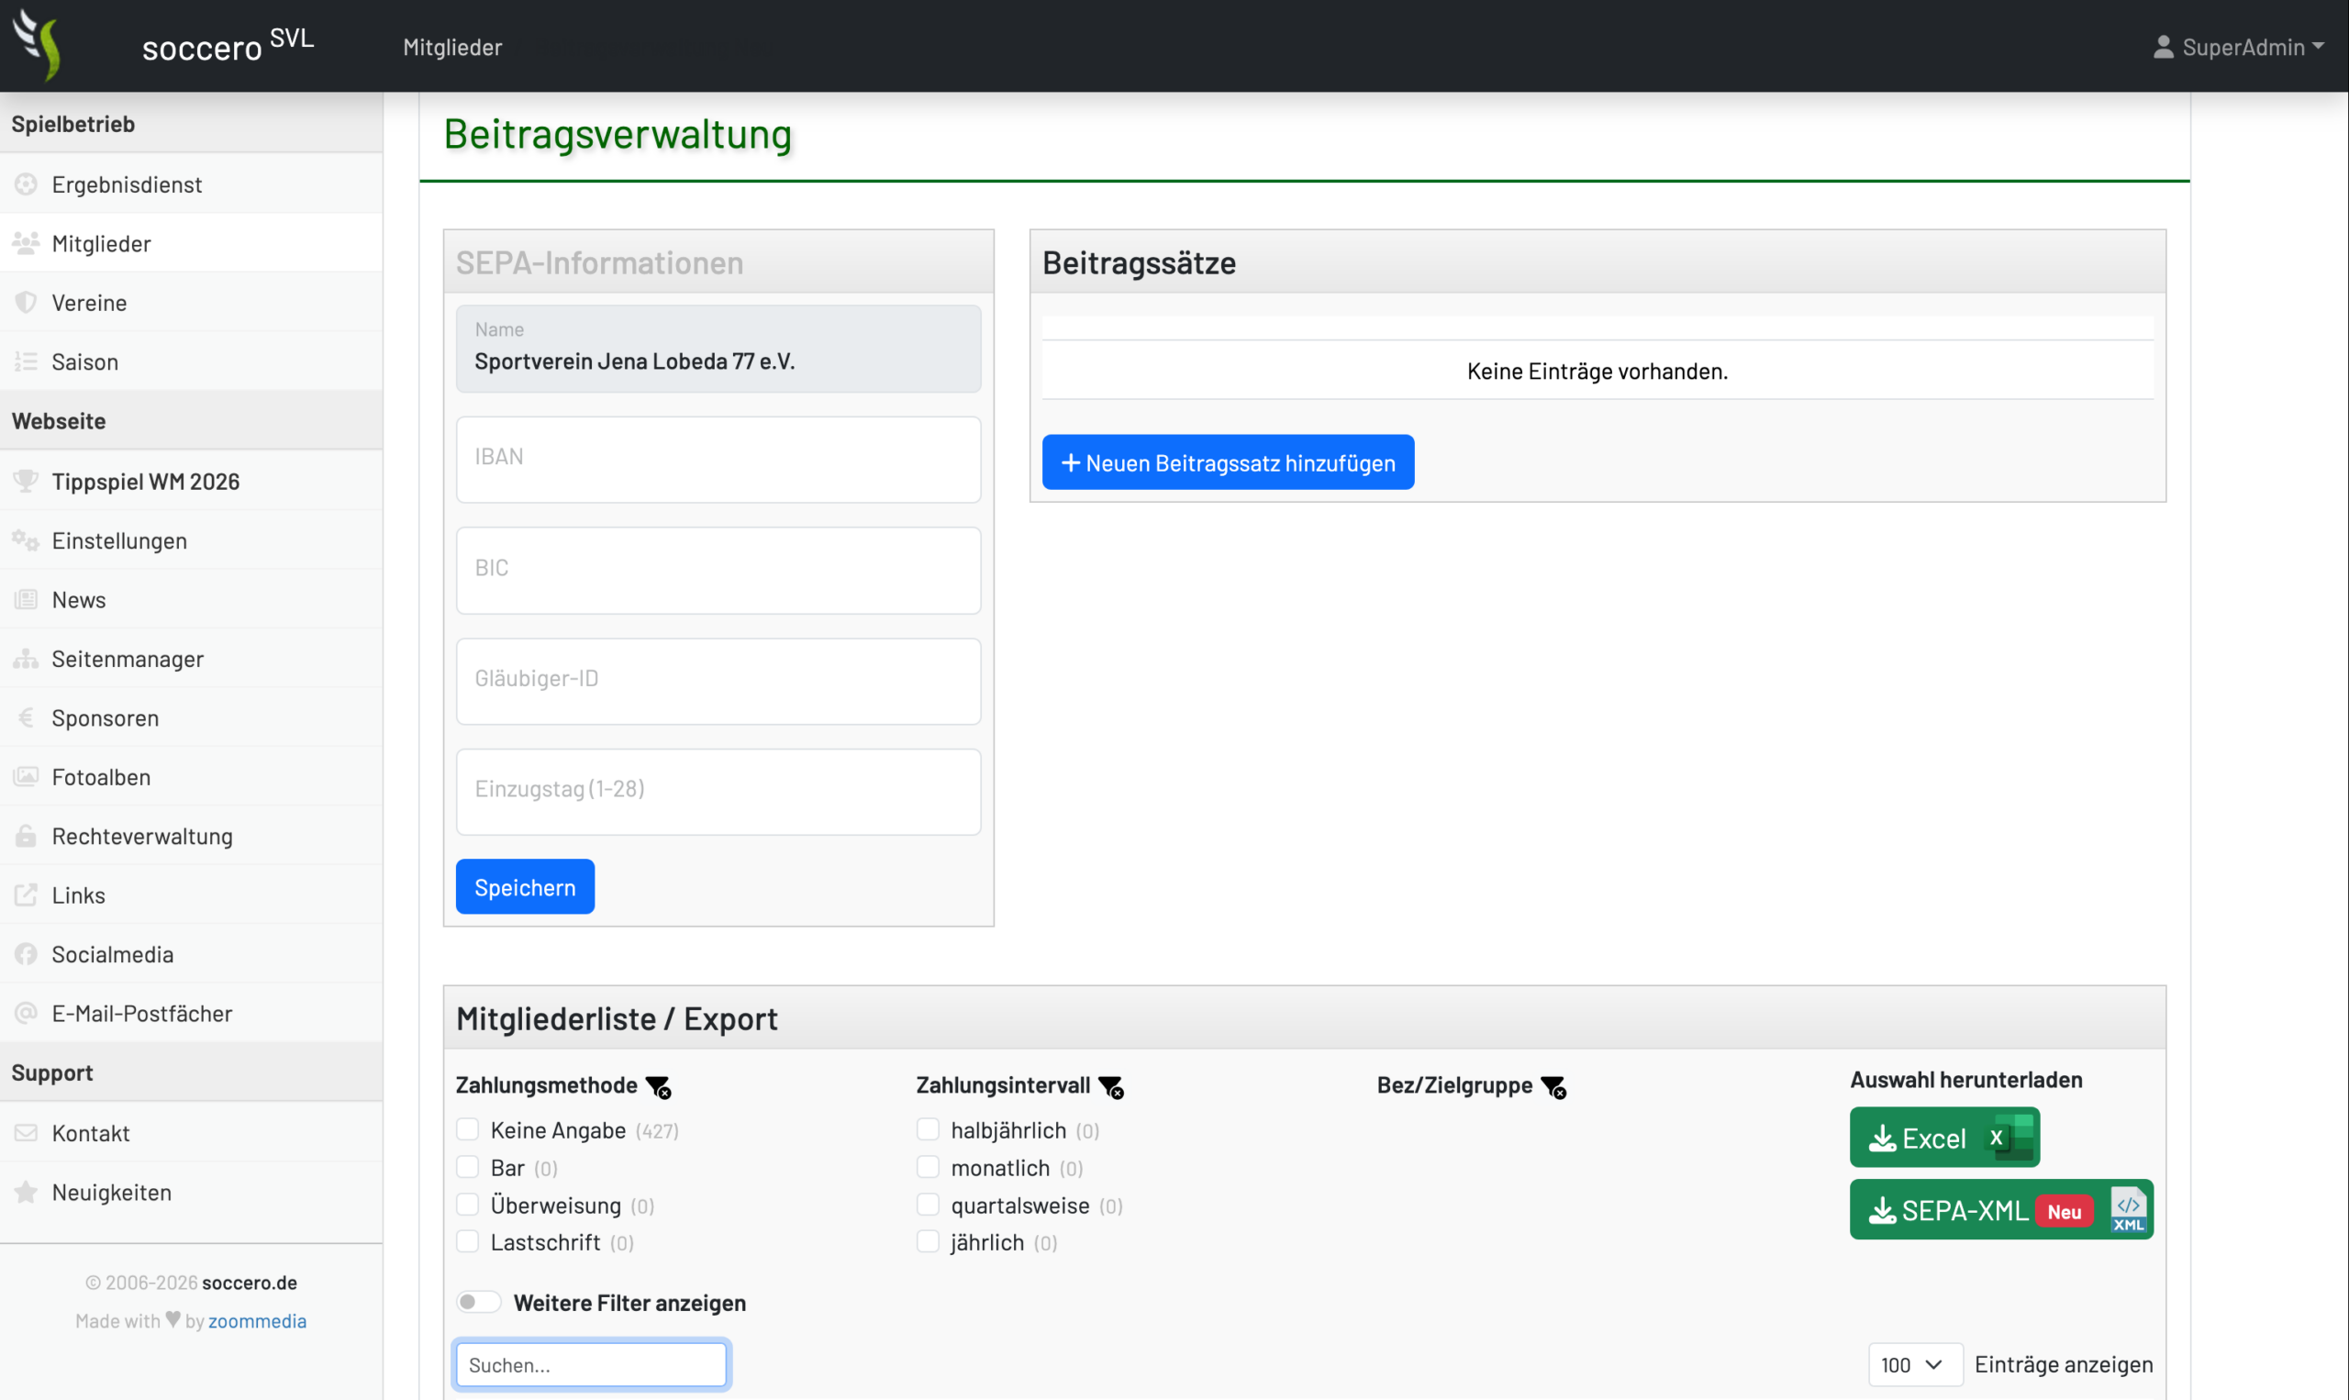Click the E-Mail-Postfächer at-sign icon

26,1013
